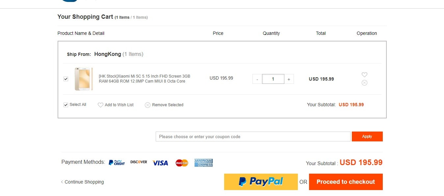The width and height of the screenshot is (444, 196).
Task: Open the Xiaomi Mi 5C phone thumbnail
Action: pyautogui.click(x=84, y=79)
